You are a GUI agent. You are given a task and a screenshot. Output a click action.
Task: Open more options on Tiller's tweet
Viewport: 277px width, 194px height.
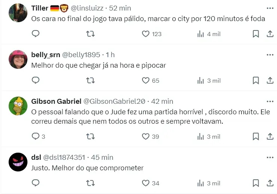[x=270, y=8]
